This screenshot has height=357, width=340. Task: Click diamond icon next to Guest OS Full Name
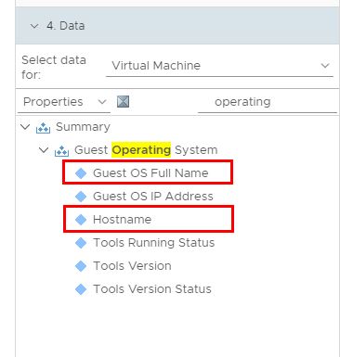(81, 173)
